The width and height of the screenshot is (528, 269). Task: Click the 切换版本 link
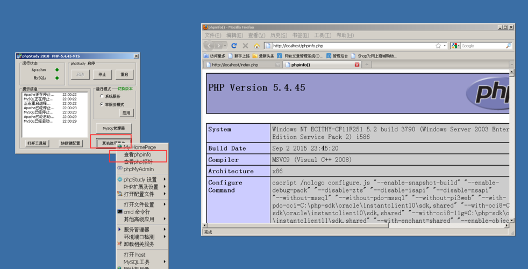(x=125, y=89)
